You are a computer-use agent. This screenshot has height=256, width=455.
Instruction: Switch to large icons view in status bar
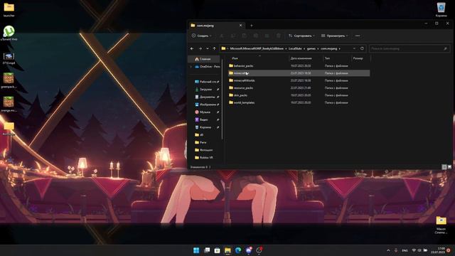tap(449, 167)
